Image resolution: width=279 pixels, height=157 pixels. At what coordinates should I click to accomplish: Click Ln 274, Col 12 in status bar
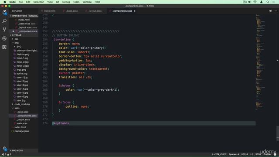(x=219, y=154)
